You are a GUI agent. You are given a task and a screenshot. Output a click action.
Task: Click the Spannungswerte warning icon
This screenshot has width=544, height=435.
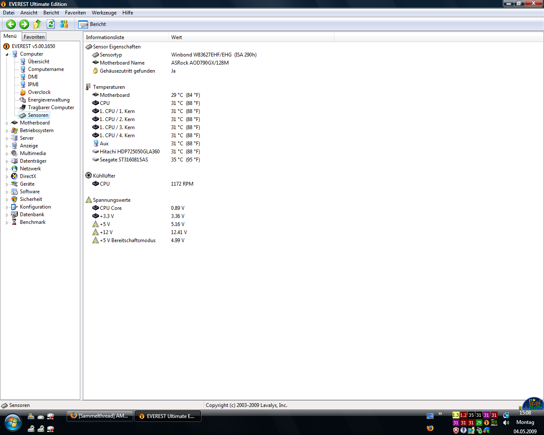(x=88, y=200)
